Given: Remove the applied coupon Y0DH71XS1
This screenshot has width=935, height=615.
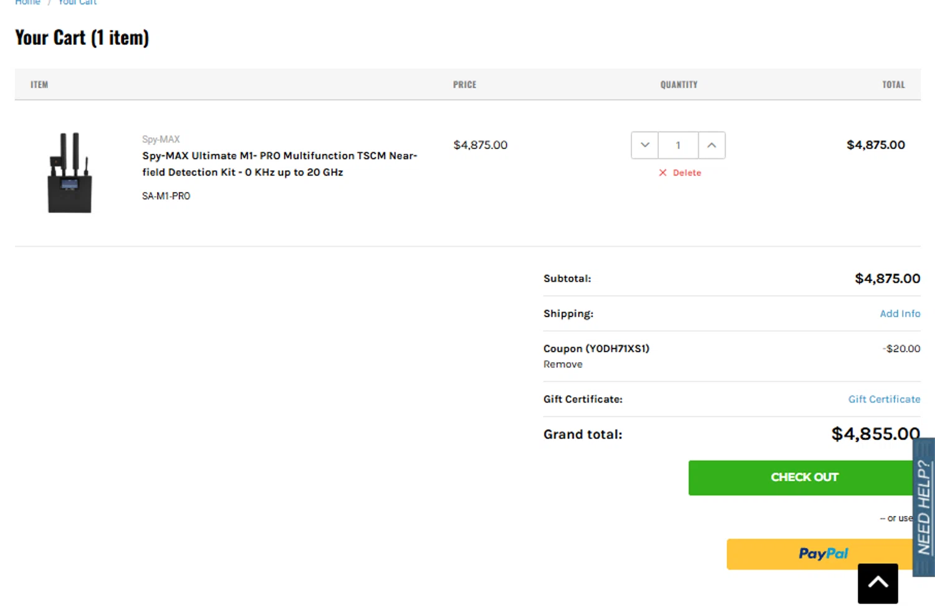Looking at the screenshot, I should pos(563,364).
